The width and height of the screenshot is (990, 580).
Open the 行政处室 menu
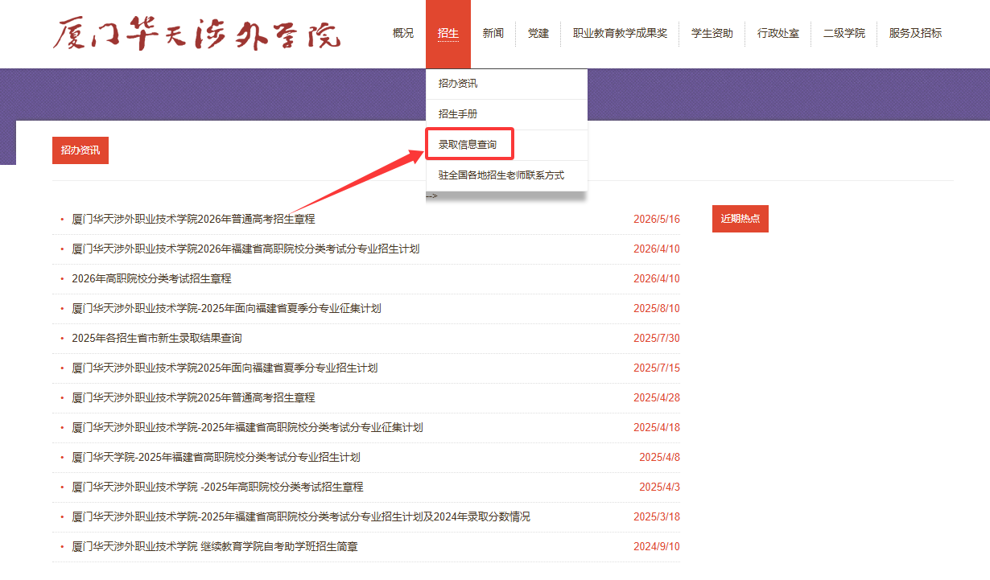coord(778,33)
